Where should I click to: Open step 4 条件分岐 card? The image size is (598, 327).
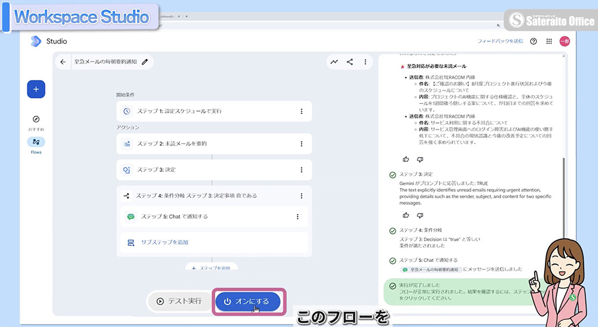(x=214, y=196)
